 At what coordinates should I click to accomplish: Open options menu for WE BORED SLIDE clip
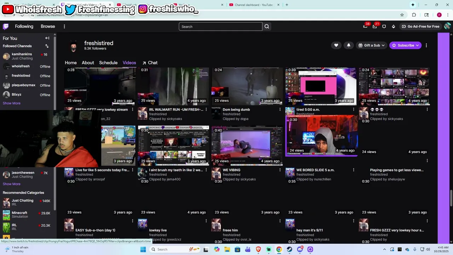[x=353, y=170]
